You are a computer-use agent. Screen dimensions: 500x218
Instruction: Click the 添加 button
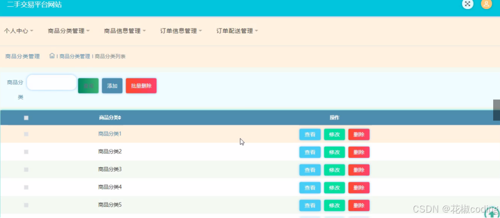112,86
